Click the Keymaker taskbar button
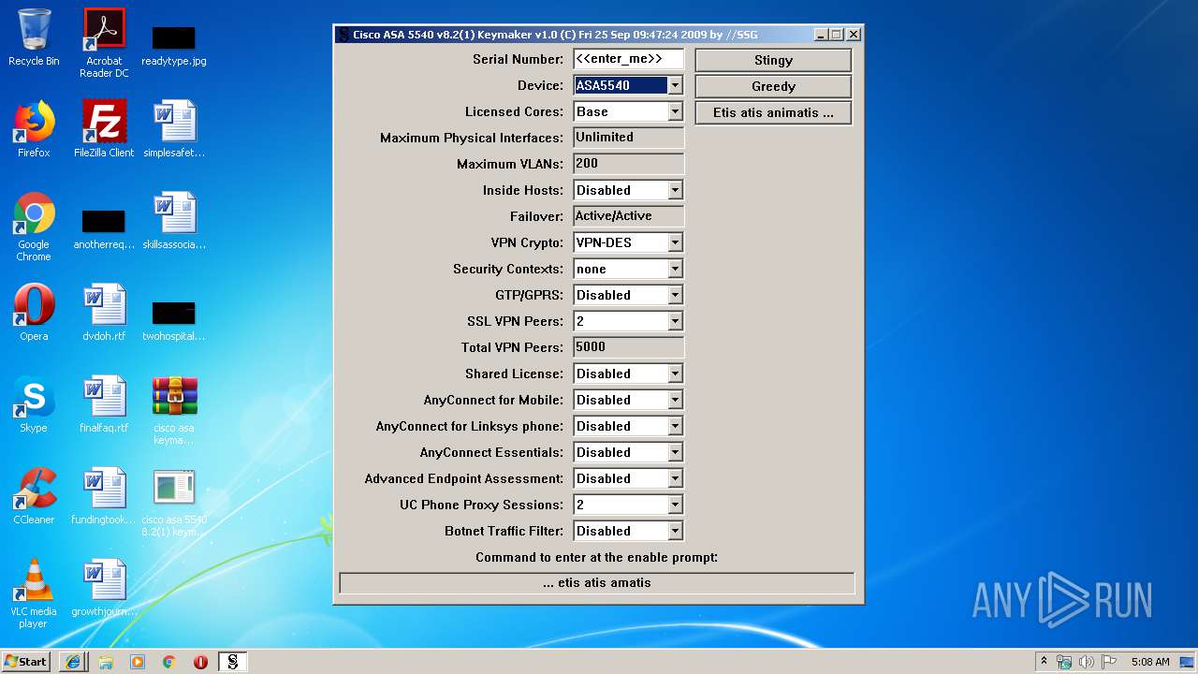Viewport: 1198px width, 674px height. 233,662
